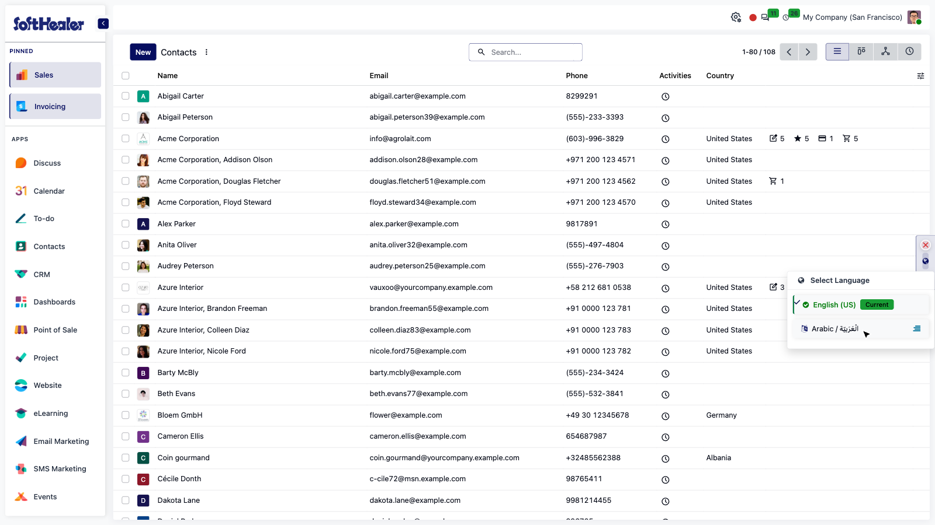Switch to list view
The image size is (935, 525).
pos(837,52)
